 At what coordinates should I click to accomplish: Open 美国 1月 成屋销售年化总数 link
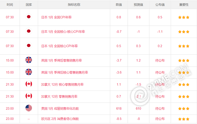click(x=60, y=108)
